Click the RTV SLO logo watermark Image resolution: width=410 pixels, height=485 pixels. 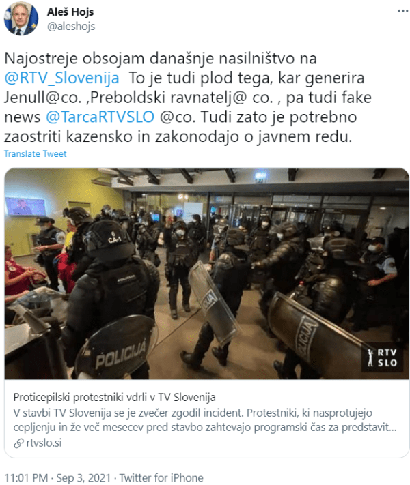tap(382, 358)
